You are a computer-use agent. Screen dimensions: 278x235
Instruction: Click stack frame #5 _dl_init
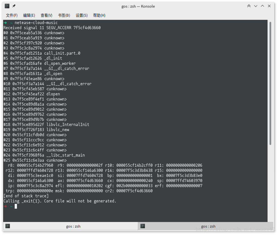click(x=33, y=58)
